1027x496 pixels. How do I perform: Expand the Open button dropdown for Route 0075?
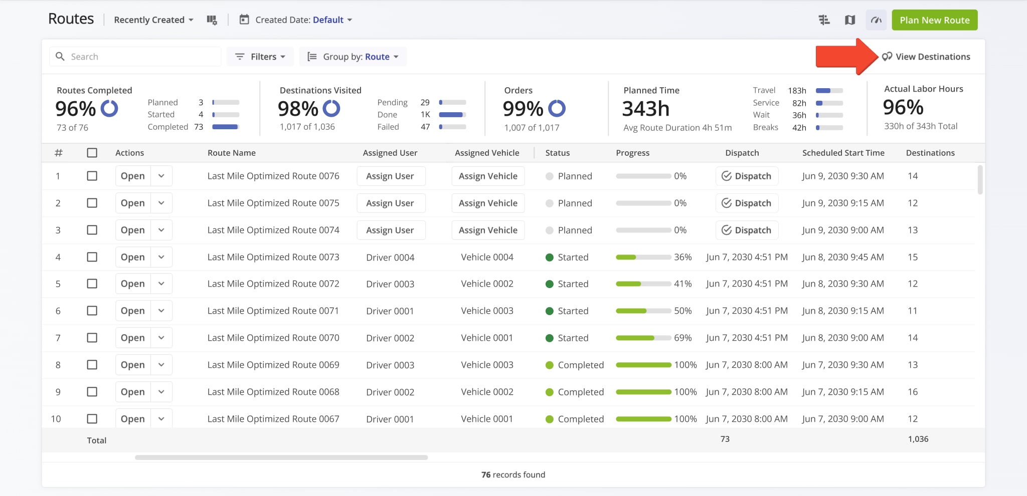tap(161, 203)
